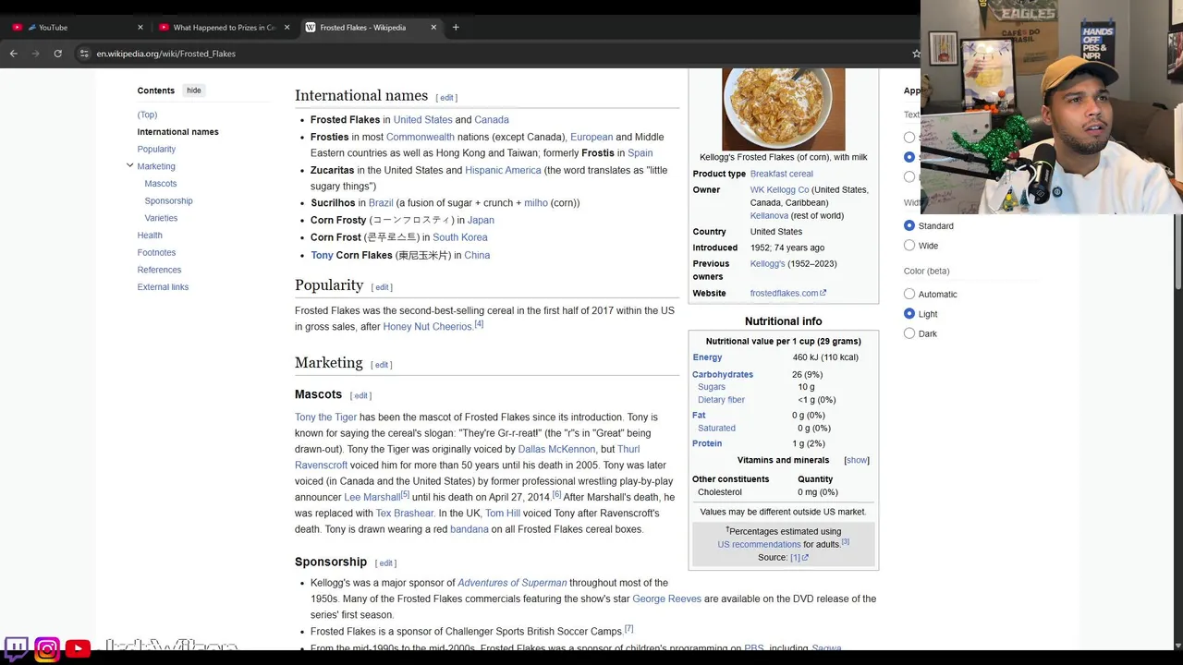Select the Standard width radio button

point(909,225)
